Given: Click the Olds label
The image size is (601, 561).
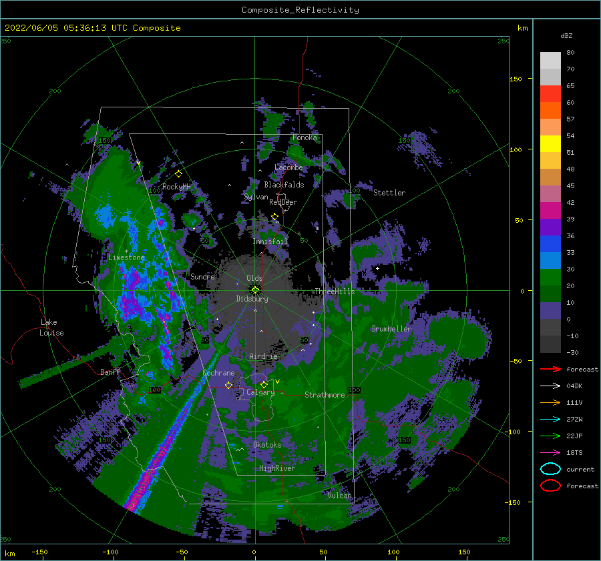Looking at the screenshot, I should coord(254,278).
